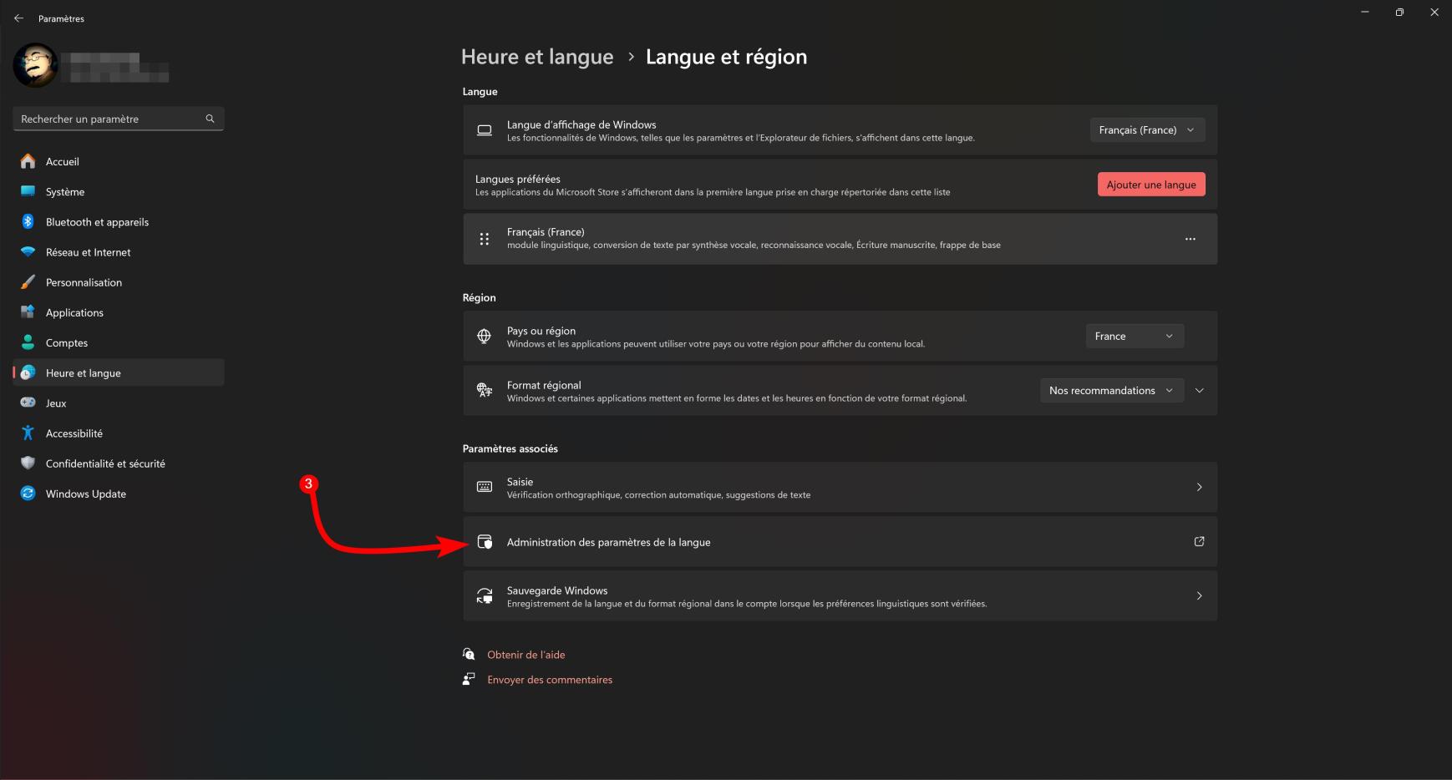The image size is (1452, 780).
Task: Click the Ajouter une langue button
Action: (1150, 185)
